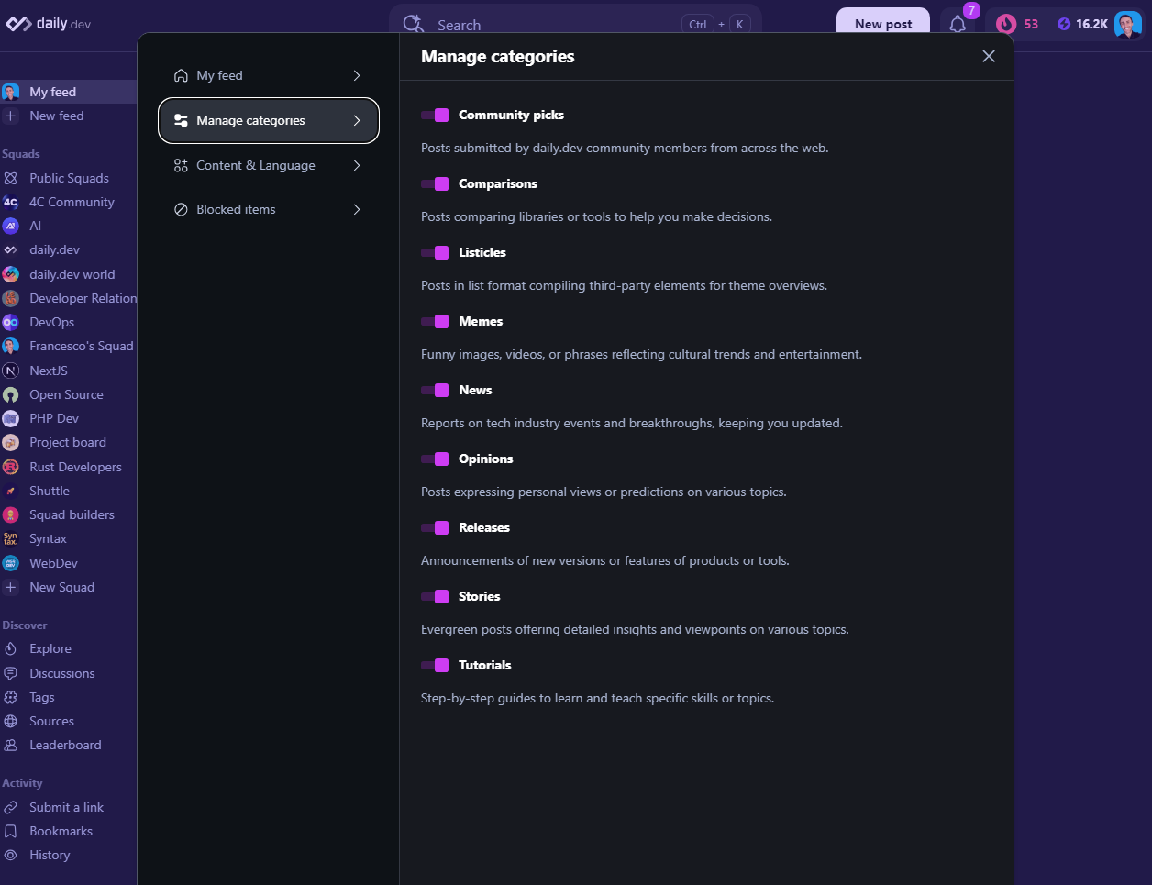
Task: Toggle the News category switch
Action: (435, 390)
